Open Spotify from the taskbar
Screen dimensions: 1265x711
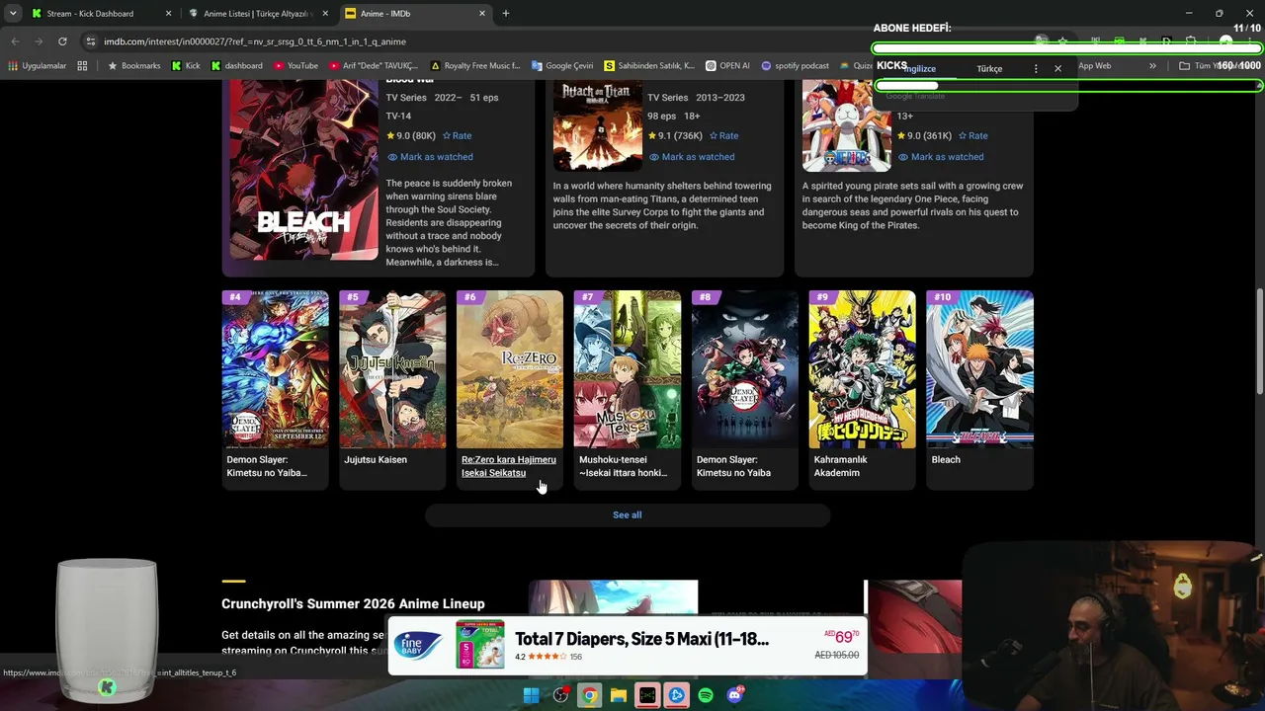(706, 695)
